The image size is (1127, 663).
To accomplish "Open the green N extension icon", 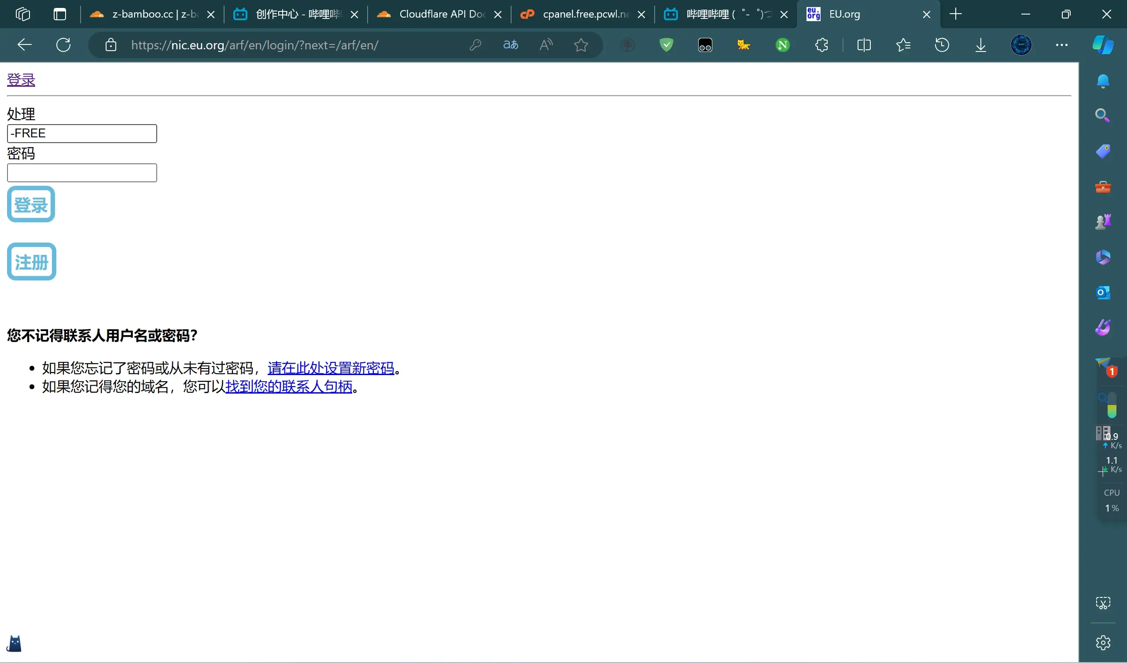I will (783, 45).
